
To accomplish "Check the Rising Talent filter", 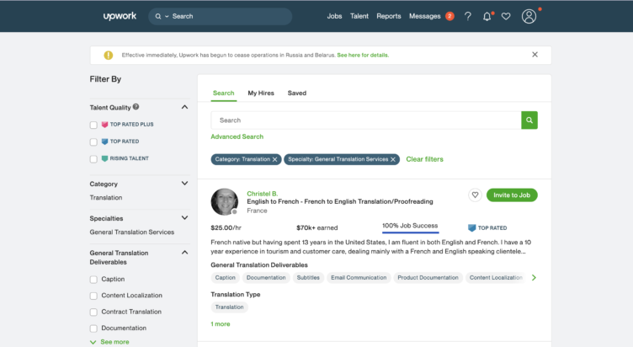I will (94, 158).
